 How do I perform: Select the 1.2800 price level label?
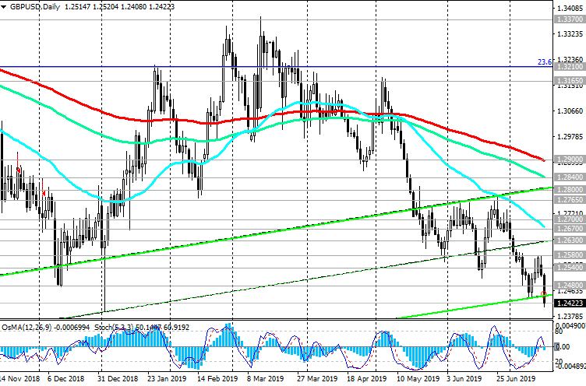[569, 189]
